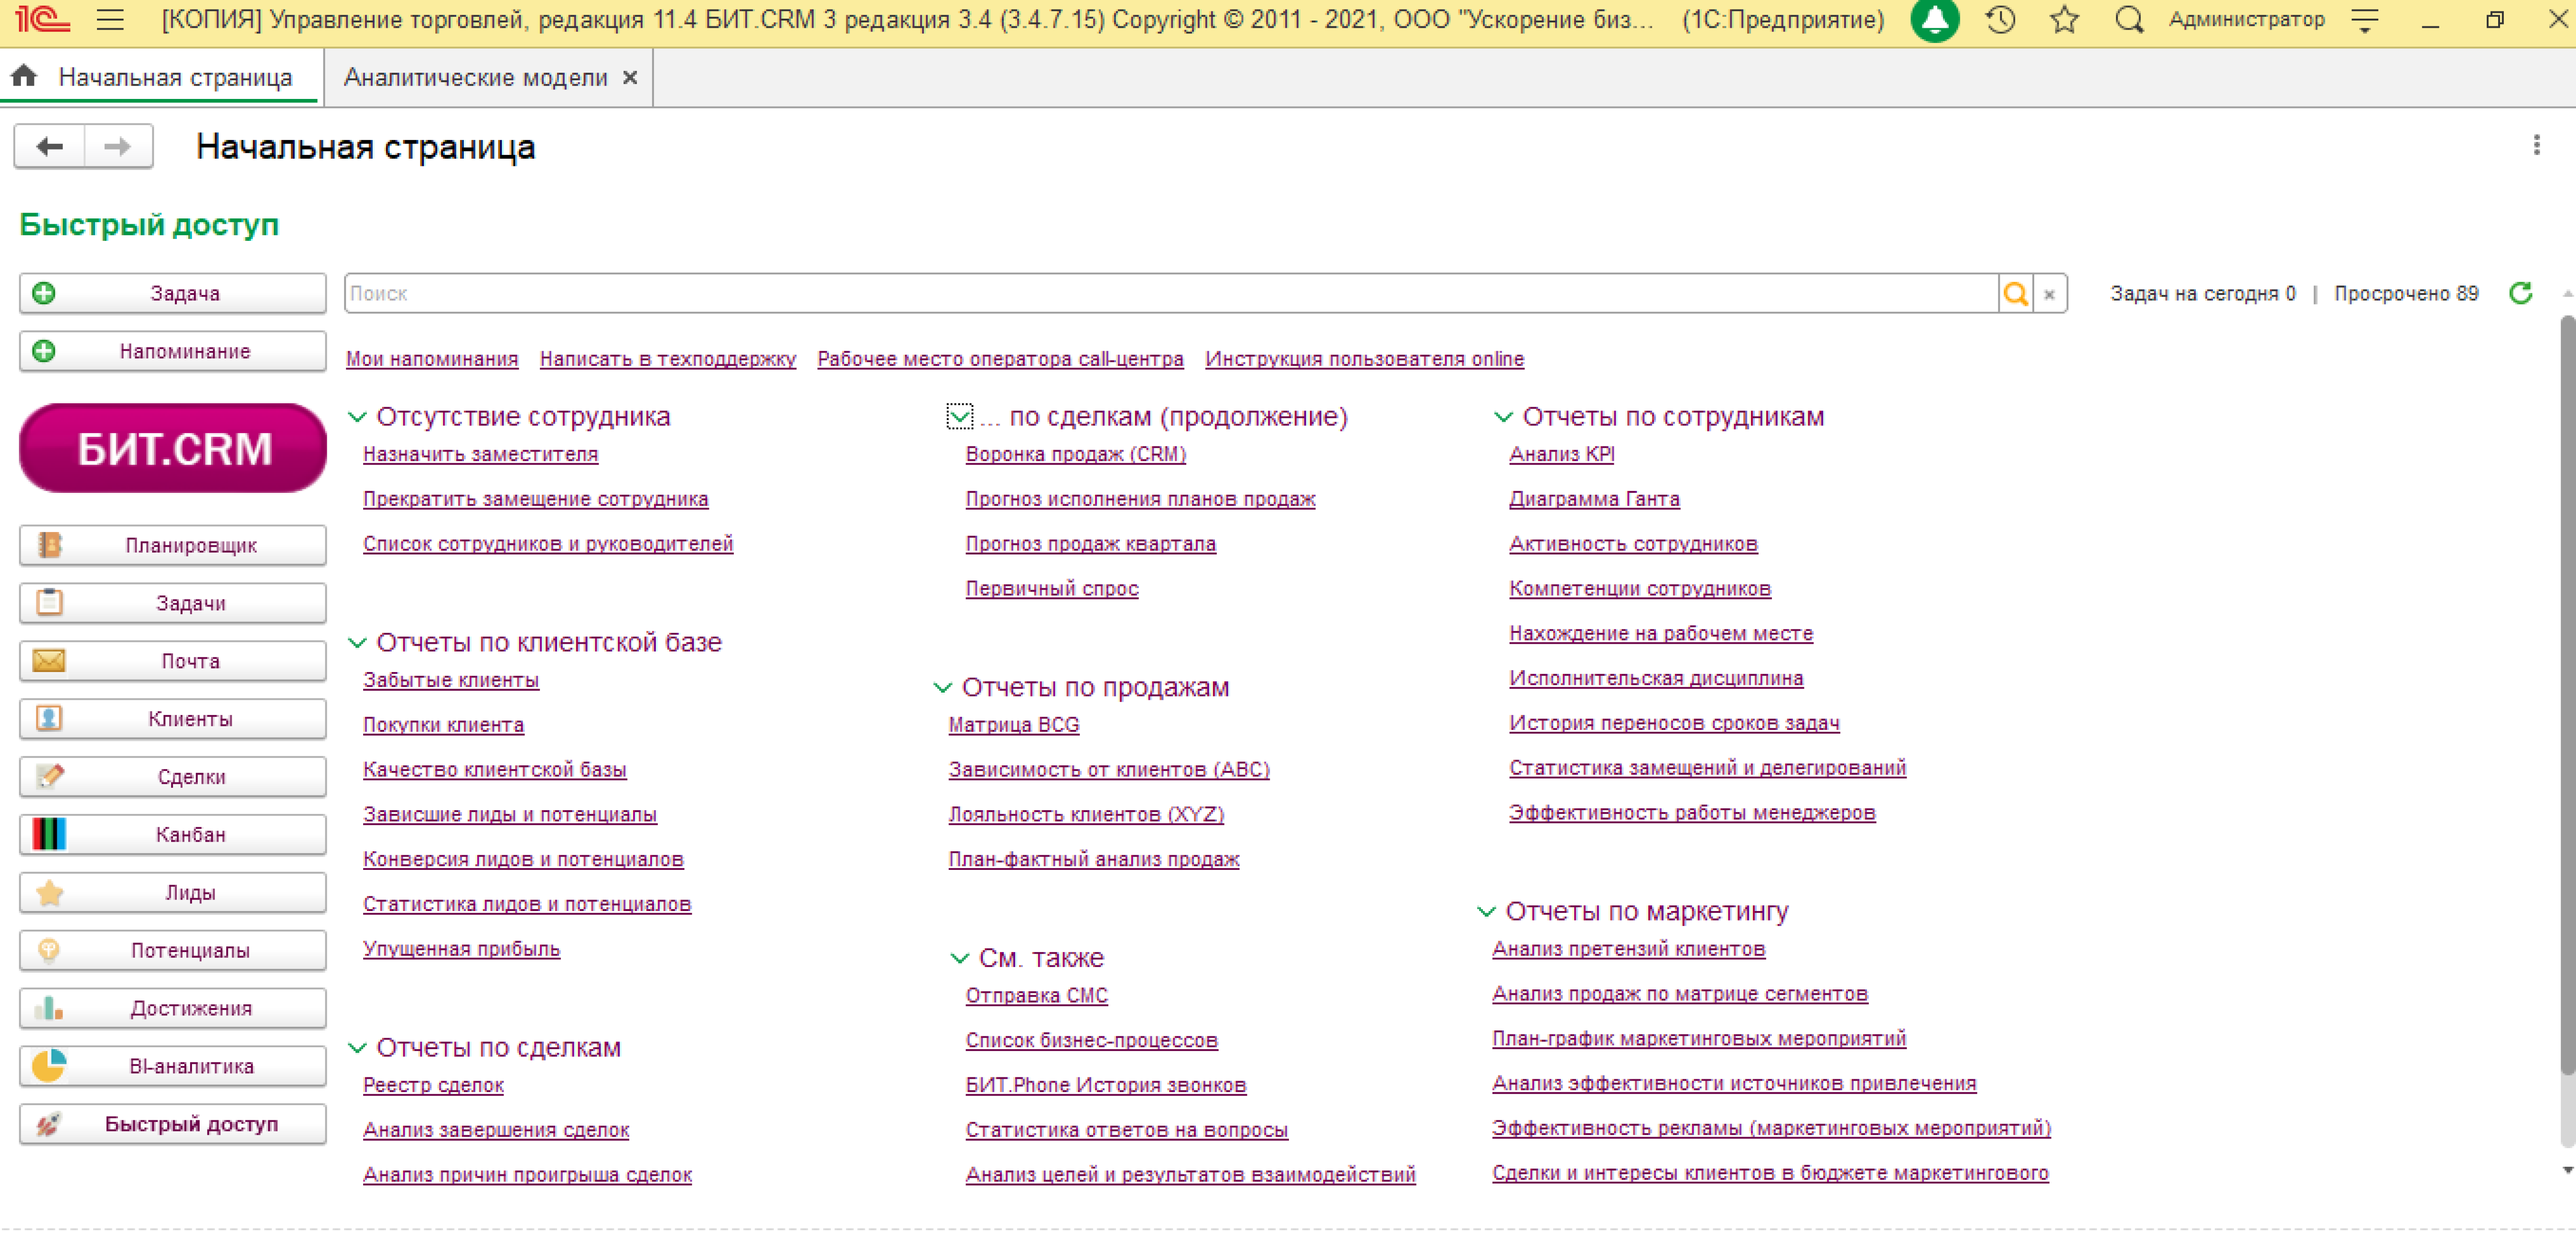The height and width of the screenshot is (1237, 2576).
Task: Open the notifications bell icon
Action: click(x=1935, y=20)
